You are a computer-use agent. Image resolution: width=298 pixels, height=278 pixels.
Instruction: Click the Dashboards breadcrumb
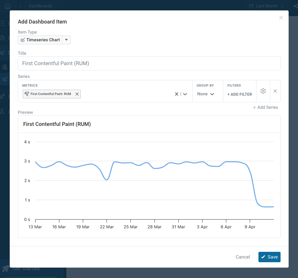[x=40, y=6]
